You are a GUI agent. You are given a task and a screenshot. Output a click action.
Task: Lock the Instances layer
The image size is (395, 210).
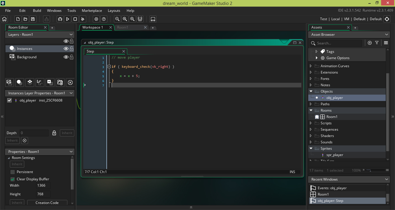[71, 49]
